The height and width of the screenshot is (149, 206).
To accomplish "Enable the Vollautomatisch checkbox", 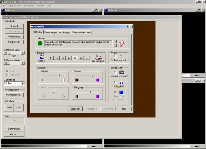I will pyautogui.click(x=115, y=56).
